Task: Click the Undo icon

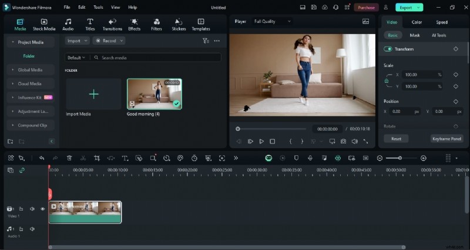Action: pyautogui.click(x=42, y=158)
